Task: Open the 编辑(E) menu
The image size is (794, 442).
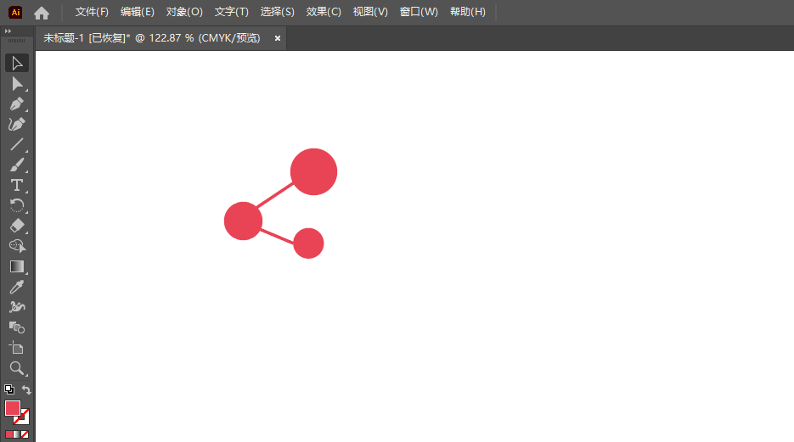Action: coord(138,12)
